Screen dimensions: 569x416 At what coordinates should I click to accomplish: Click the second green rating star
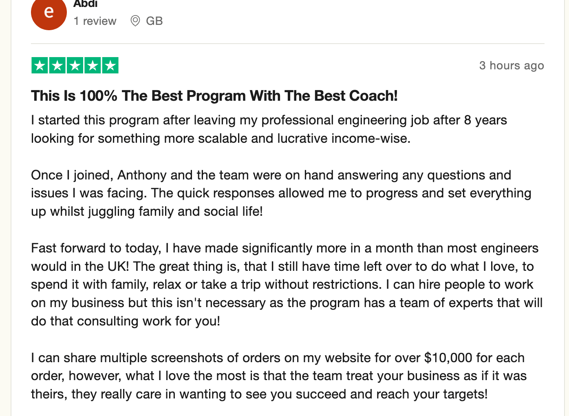click(57, 65)
